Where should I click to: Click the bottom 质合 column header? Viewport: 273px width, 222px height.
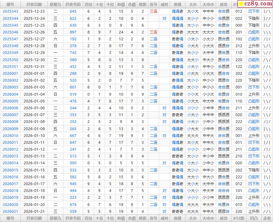tap(224, 218)
